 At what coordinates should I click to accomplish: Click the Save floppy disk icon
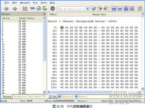tap(25, 9)
